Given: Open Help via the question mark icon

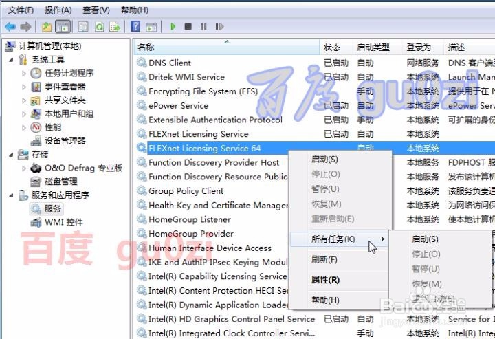Looking at the screenshot, I should (x=135, y=27).
